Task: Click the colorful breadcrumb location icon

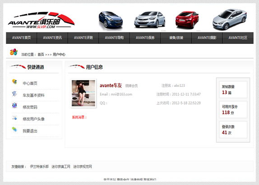Action: (14, 52)
